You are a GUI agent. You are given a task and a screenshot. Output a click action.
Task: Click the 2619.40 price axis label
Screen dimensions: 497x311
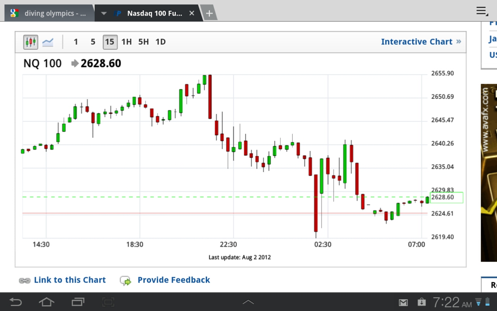pos(443,237)
